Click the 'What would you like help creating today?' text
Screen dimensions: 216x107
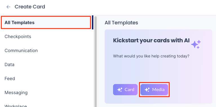tap(151, 56)
